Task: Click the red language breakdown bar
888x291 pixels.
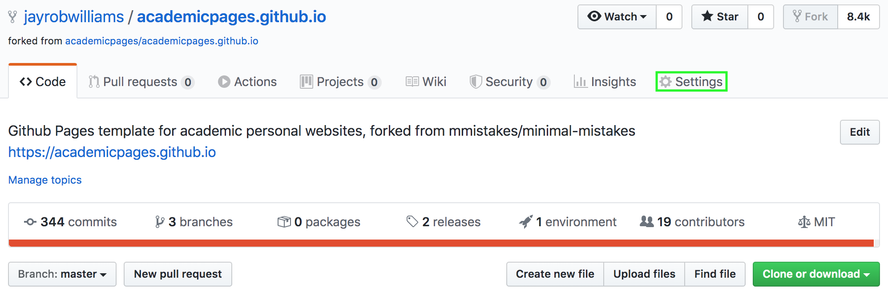Action: pyautogui.click(x=440, y=243)
